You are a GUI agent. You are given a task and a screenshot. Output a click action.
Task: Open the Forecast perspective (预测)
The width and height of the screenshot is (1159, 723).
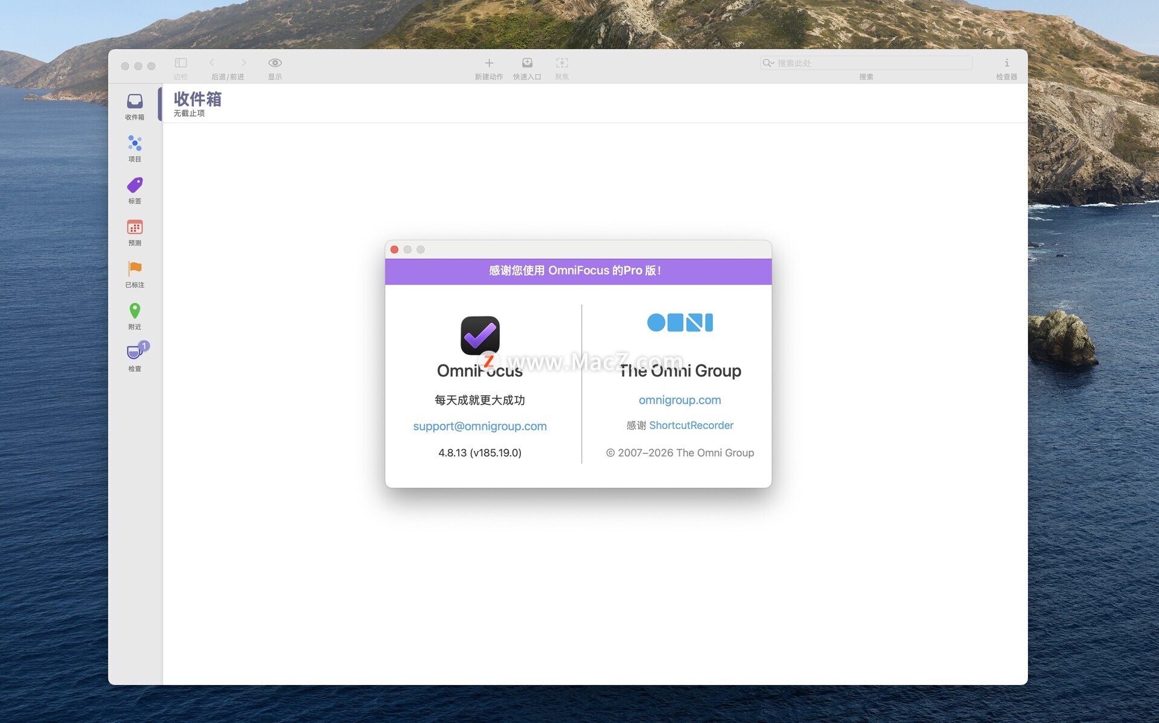click(x=135, y=232)
